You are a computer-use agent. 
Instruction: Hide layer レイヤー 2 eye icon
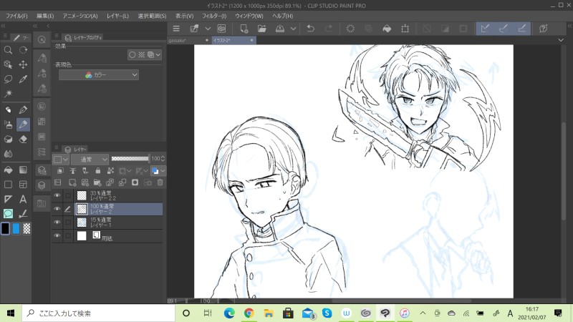(57, 209)
